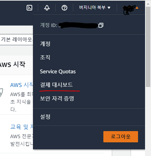Select 조직 from the account menu
Image resolution: width=151 pixels, height=156 pixels.
45,57
